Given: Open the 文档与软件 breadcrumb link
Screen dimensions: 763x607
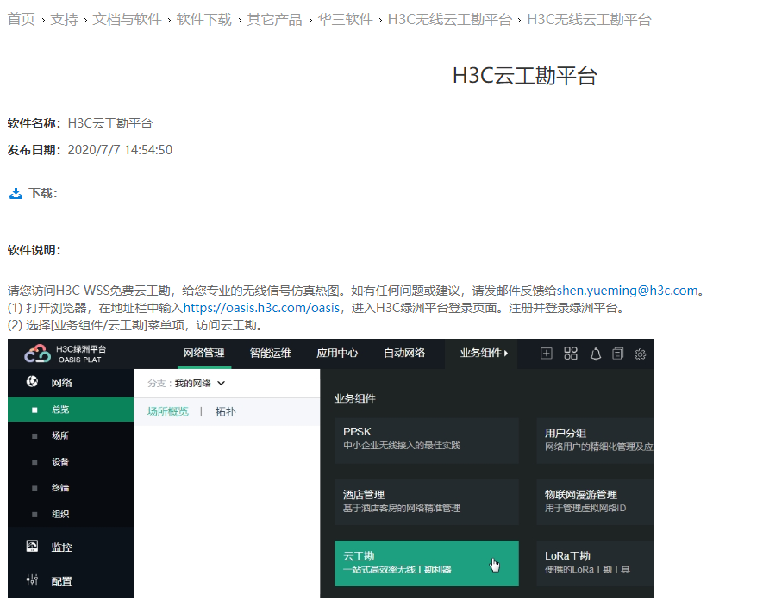Looking at the screenshot, I should click(x=127, y=20).
